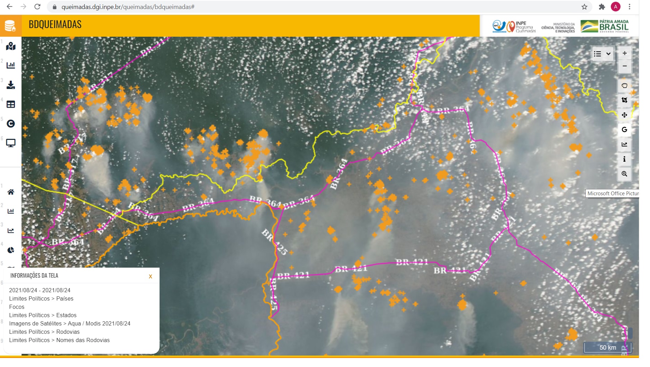This screenshot has height=367, width=650.
Task: Zoom in the map with plus button
Action: [x=624, y=53]
